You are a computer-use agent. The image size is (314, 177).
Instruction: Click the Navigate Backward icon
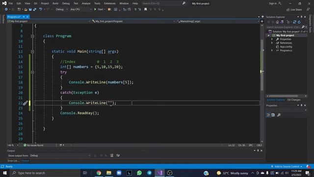(6, 9)
